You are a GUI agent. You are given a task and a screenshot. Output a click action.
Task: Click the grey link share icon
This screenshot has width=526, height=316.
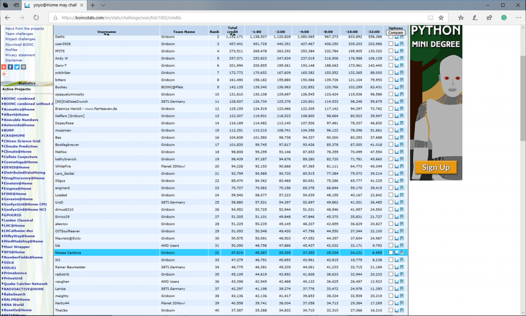(x=24, y=67)
